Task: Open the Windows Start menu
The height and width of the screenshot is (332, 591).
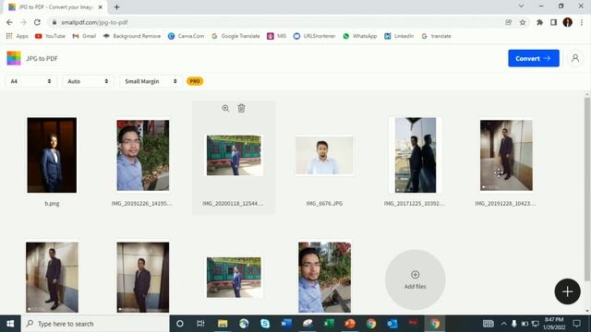Action: coord(10,324)
